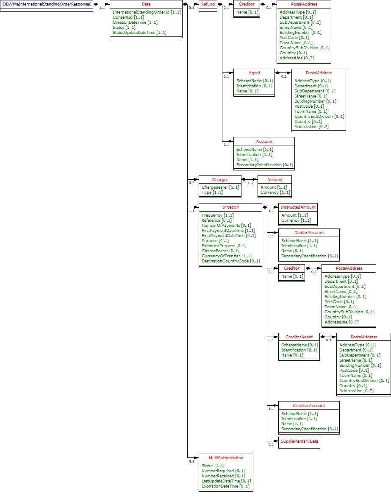The image size is (391, 499).
Task: Click the diamond connector between CreditorAgent and PostalAddress
Action: tap(323, 337)
